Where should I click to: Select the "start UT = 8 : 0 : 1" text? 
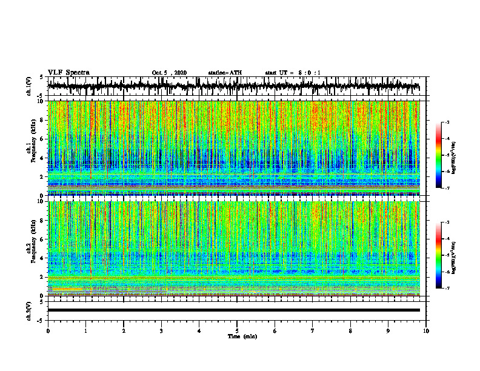[x=293, y=73]
